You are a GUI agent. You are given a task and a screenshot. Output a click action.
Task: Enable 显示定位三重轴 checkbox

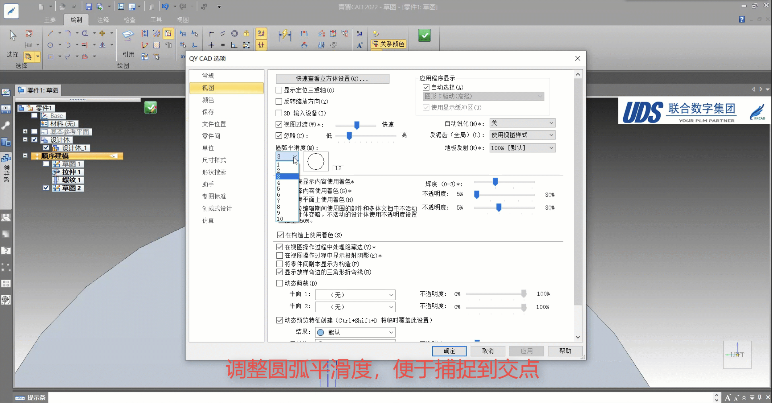(x=279, y=90)
